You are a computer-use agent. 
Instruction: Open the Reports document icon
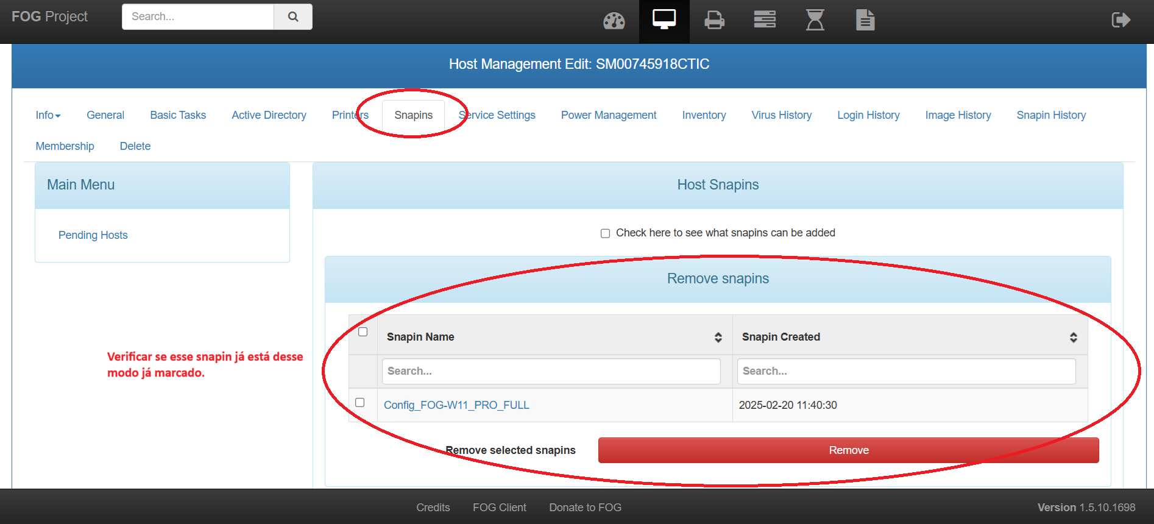point(865,20)
